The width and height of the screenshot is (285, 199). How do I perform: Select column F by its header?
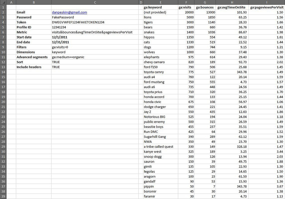186,2
